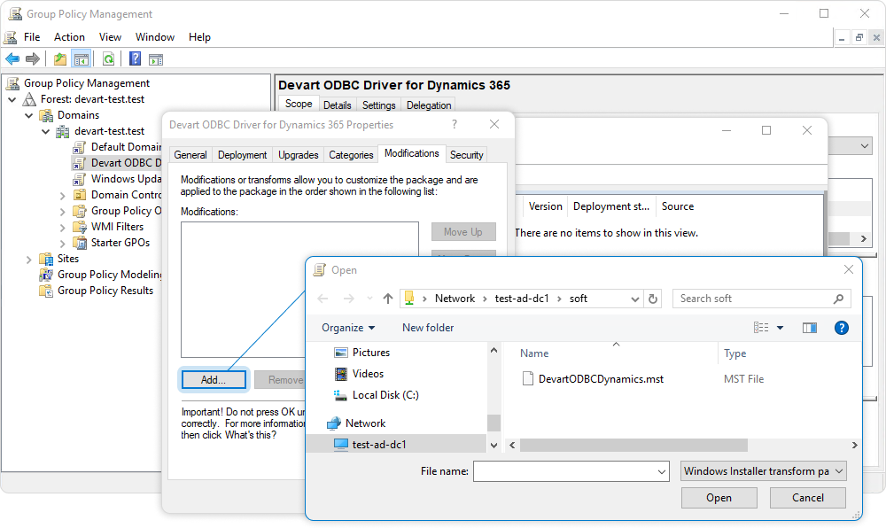Refresh the soft folder address bar

(653, 299)
